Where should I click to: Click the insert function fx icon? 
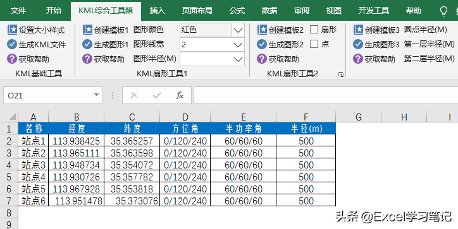point(180,95)
